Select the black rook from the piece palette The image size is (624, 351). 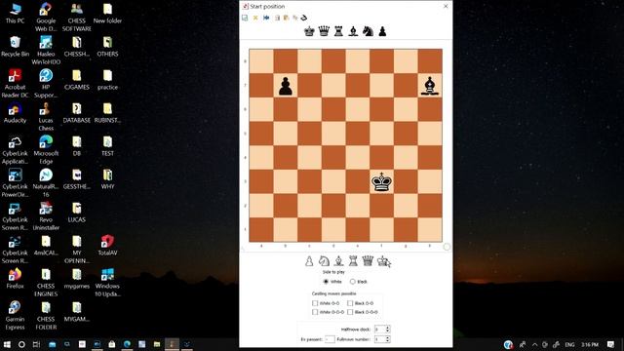coord(338,31)
